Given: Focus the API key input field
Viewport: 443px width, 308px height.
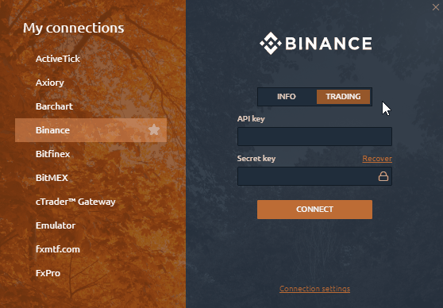Looking at the screenshot, I should click(x=314, y=137).
